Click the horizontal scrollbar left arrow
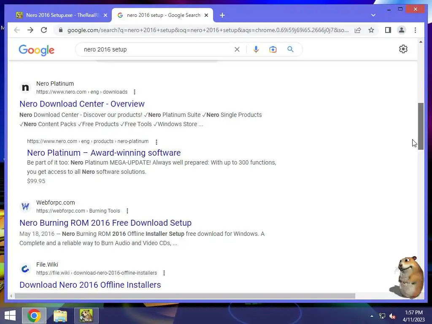Image resolution: width=432 pixels, height=324 pixels. tap(11, 296)
